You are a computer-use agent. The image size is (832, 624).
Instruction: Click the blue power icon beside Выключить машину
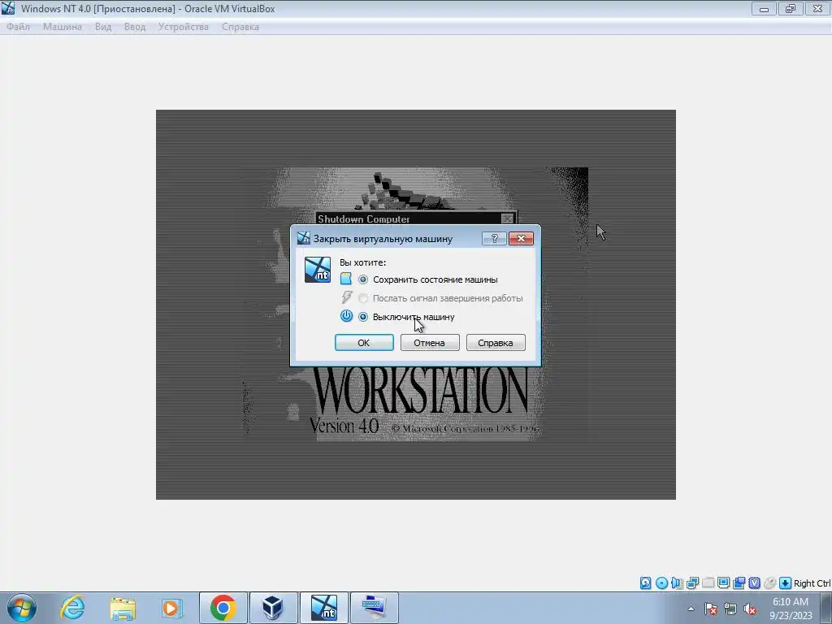click(x=346, y=316)
